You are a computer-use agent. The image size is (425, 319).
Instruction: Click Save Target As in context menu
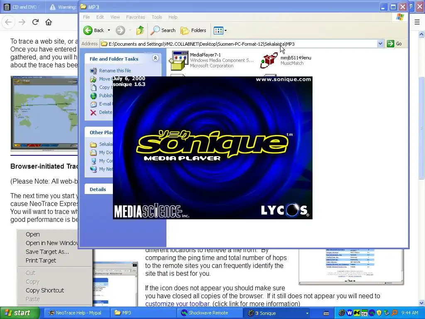[47, 252]
